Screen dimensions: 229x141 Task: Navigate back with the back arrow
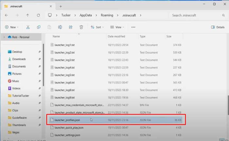(7, 15)
